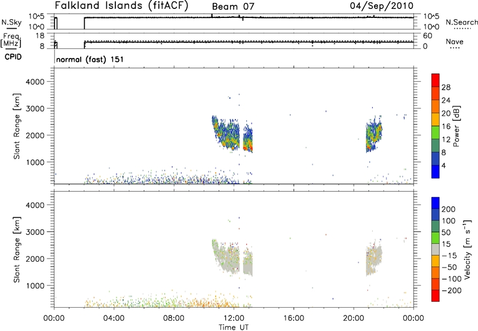The image size is (478, 331).
Task: Pick the gray −15 to 15 Velocity segment
Action: point(436,249)
